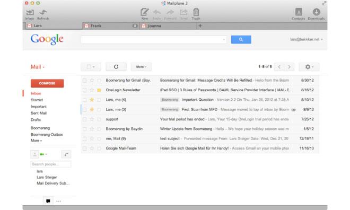Compose with the New toolbar icon
350x210 pixels.
(x=145, y=14)
